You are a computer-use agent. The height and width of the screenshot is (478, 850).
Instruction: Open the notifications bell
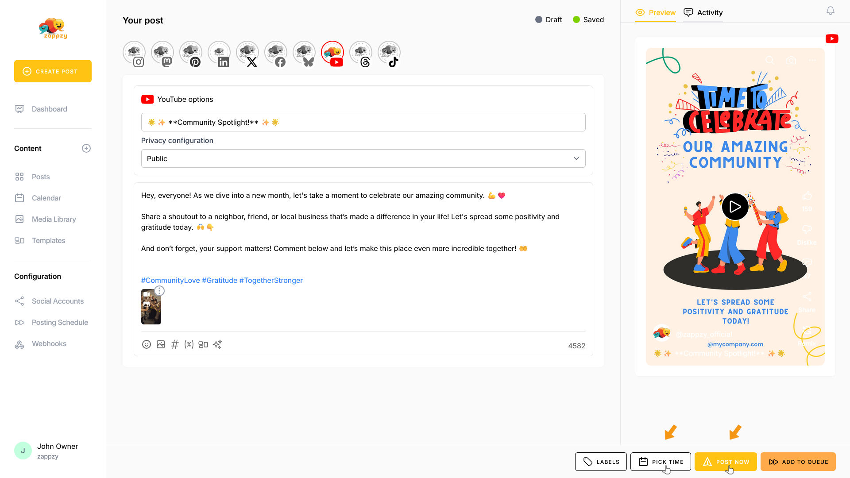[x=831, y=11]
